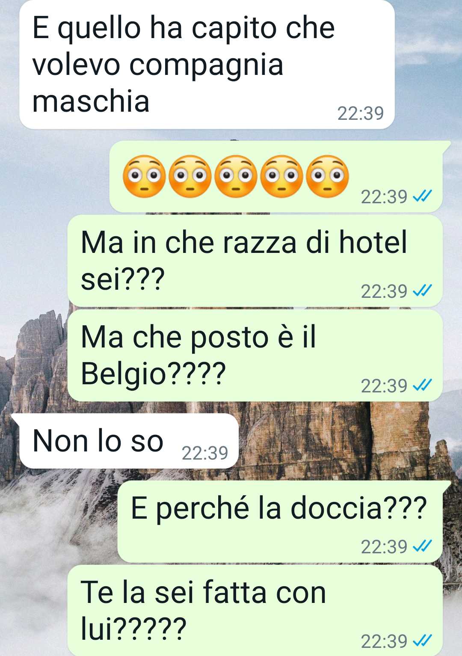Click double-check ticks on the hotel message

pos(422,291)
